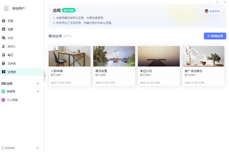The height and width of the screenshot is (152, 229).
Task: Open the 推广活动策划 app card
Action: (203, 66)
